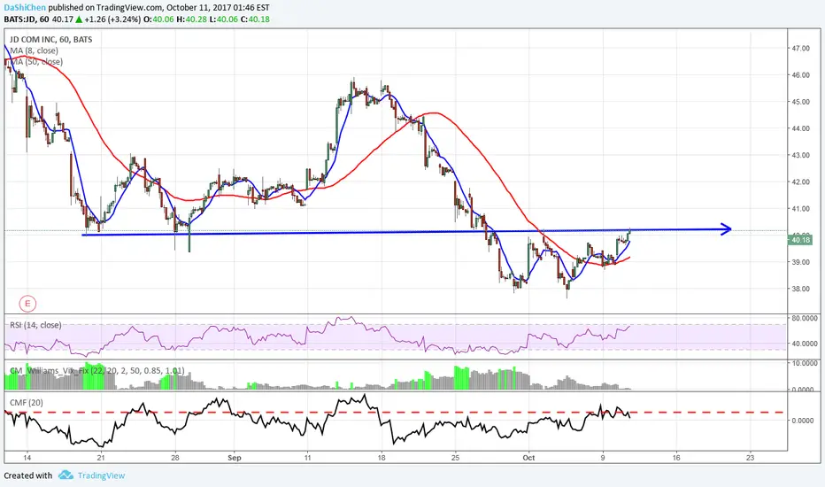Click the Vix Fix 10.0000 scale label
The image size is (825, 487).
pos(805,363)
